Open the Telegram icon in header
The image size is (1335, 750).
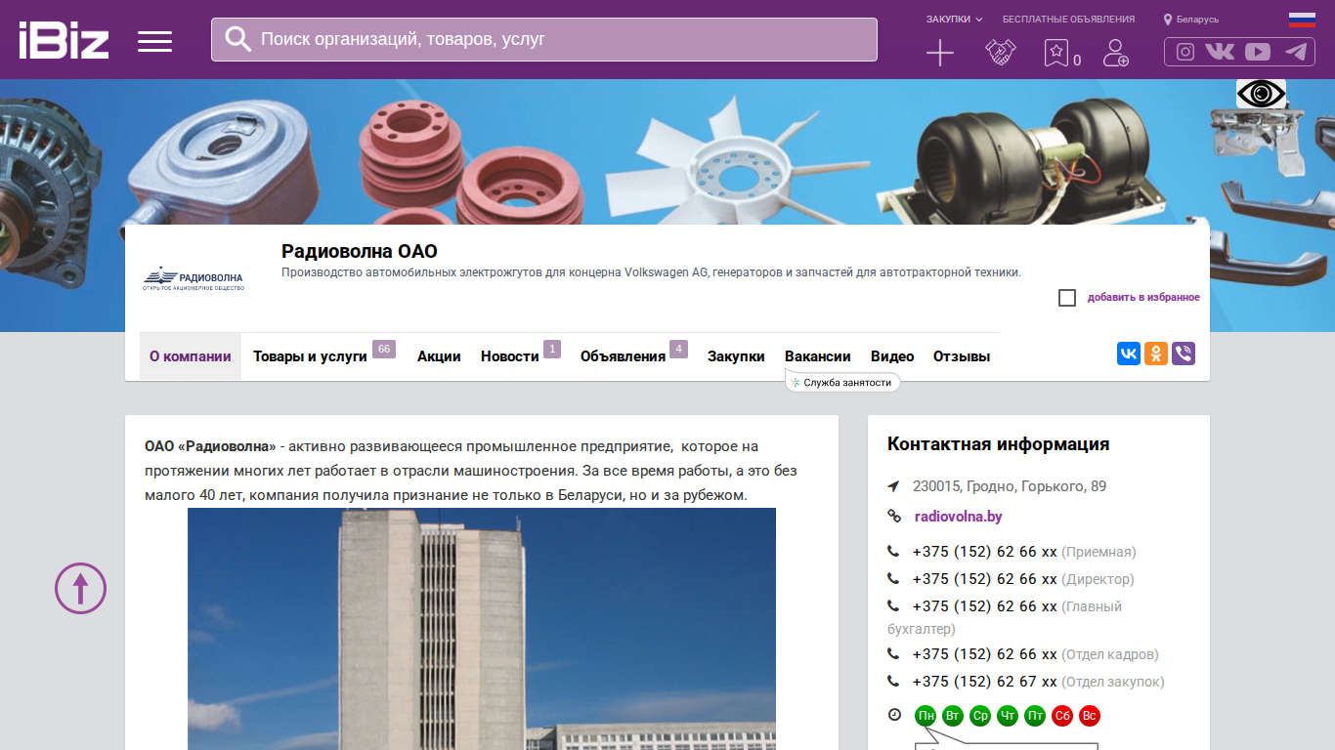(1296, 52)
